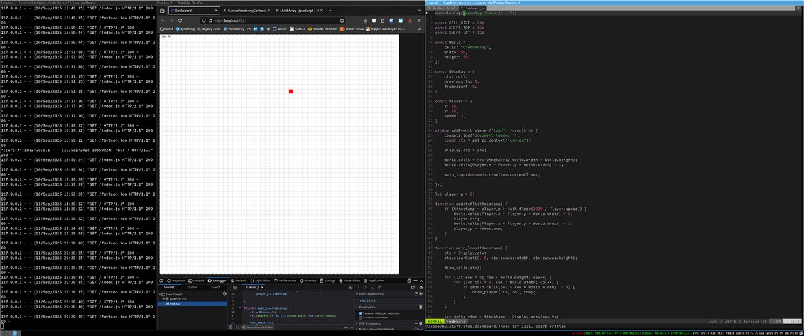Click debugger Step In button
The width and height of the screenshot is (804, 336).
(x=372, y=287)
